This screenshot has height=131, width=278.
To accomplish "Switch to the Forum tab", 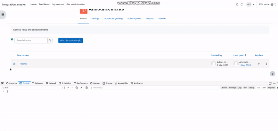I will [83, 19].
